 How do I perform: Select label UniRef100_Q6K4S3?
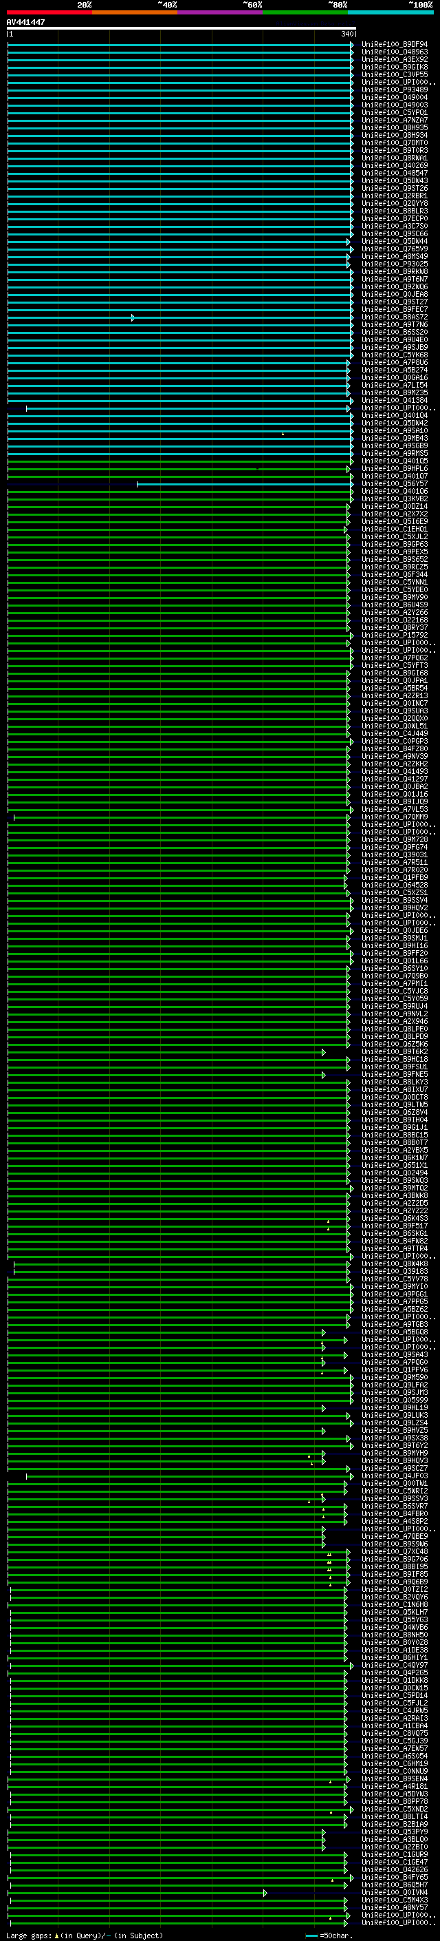(x=395, y=1219)
